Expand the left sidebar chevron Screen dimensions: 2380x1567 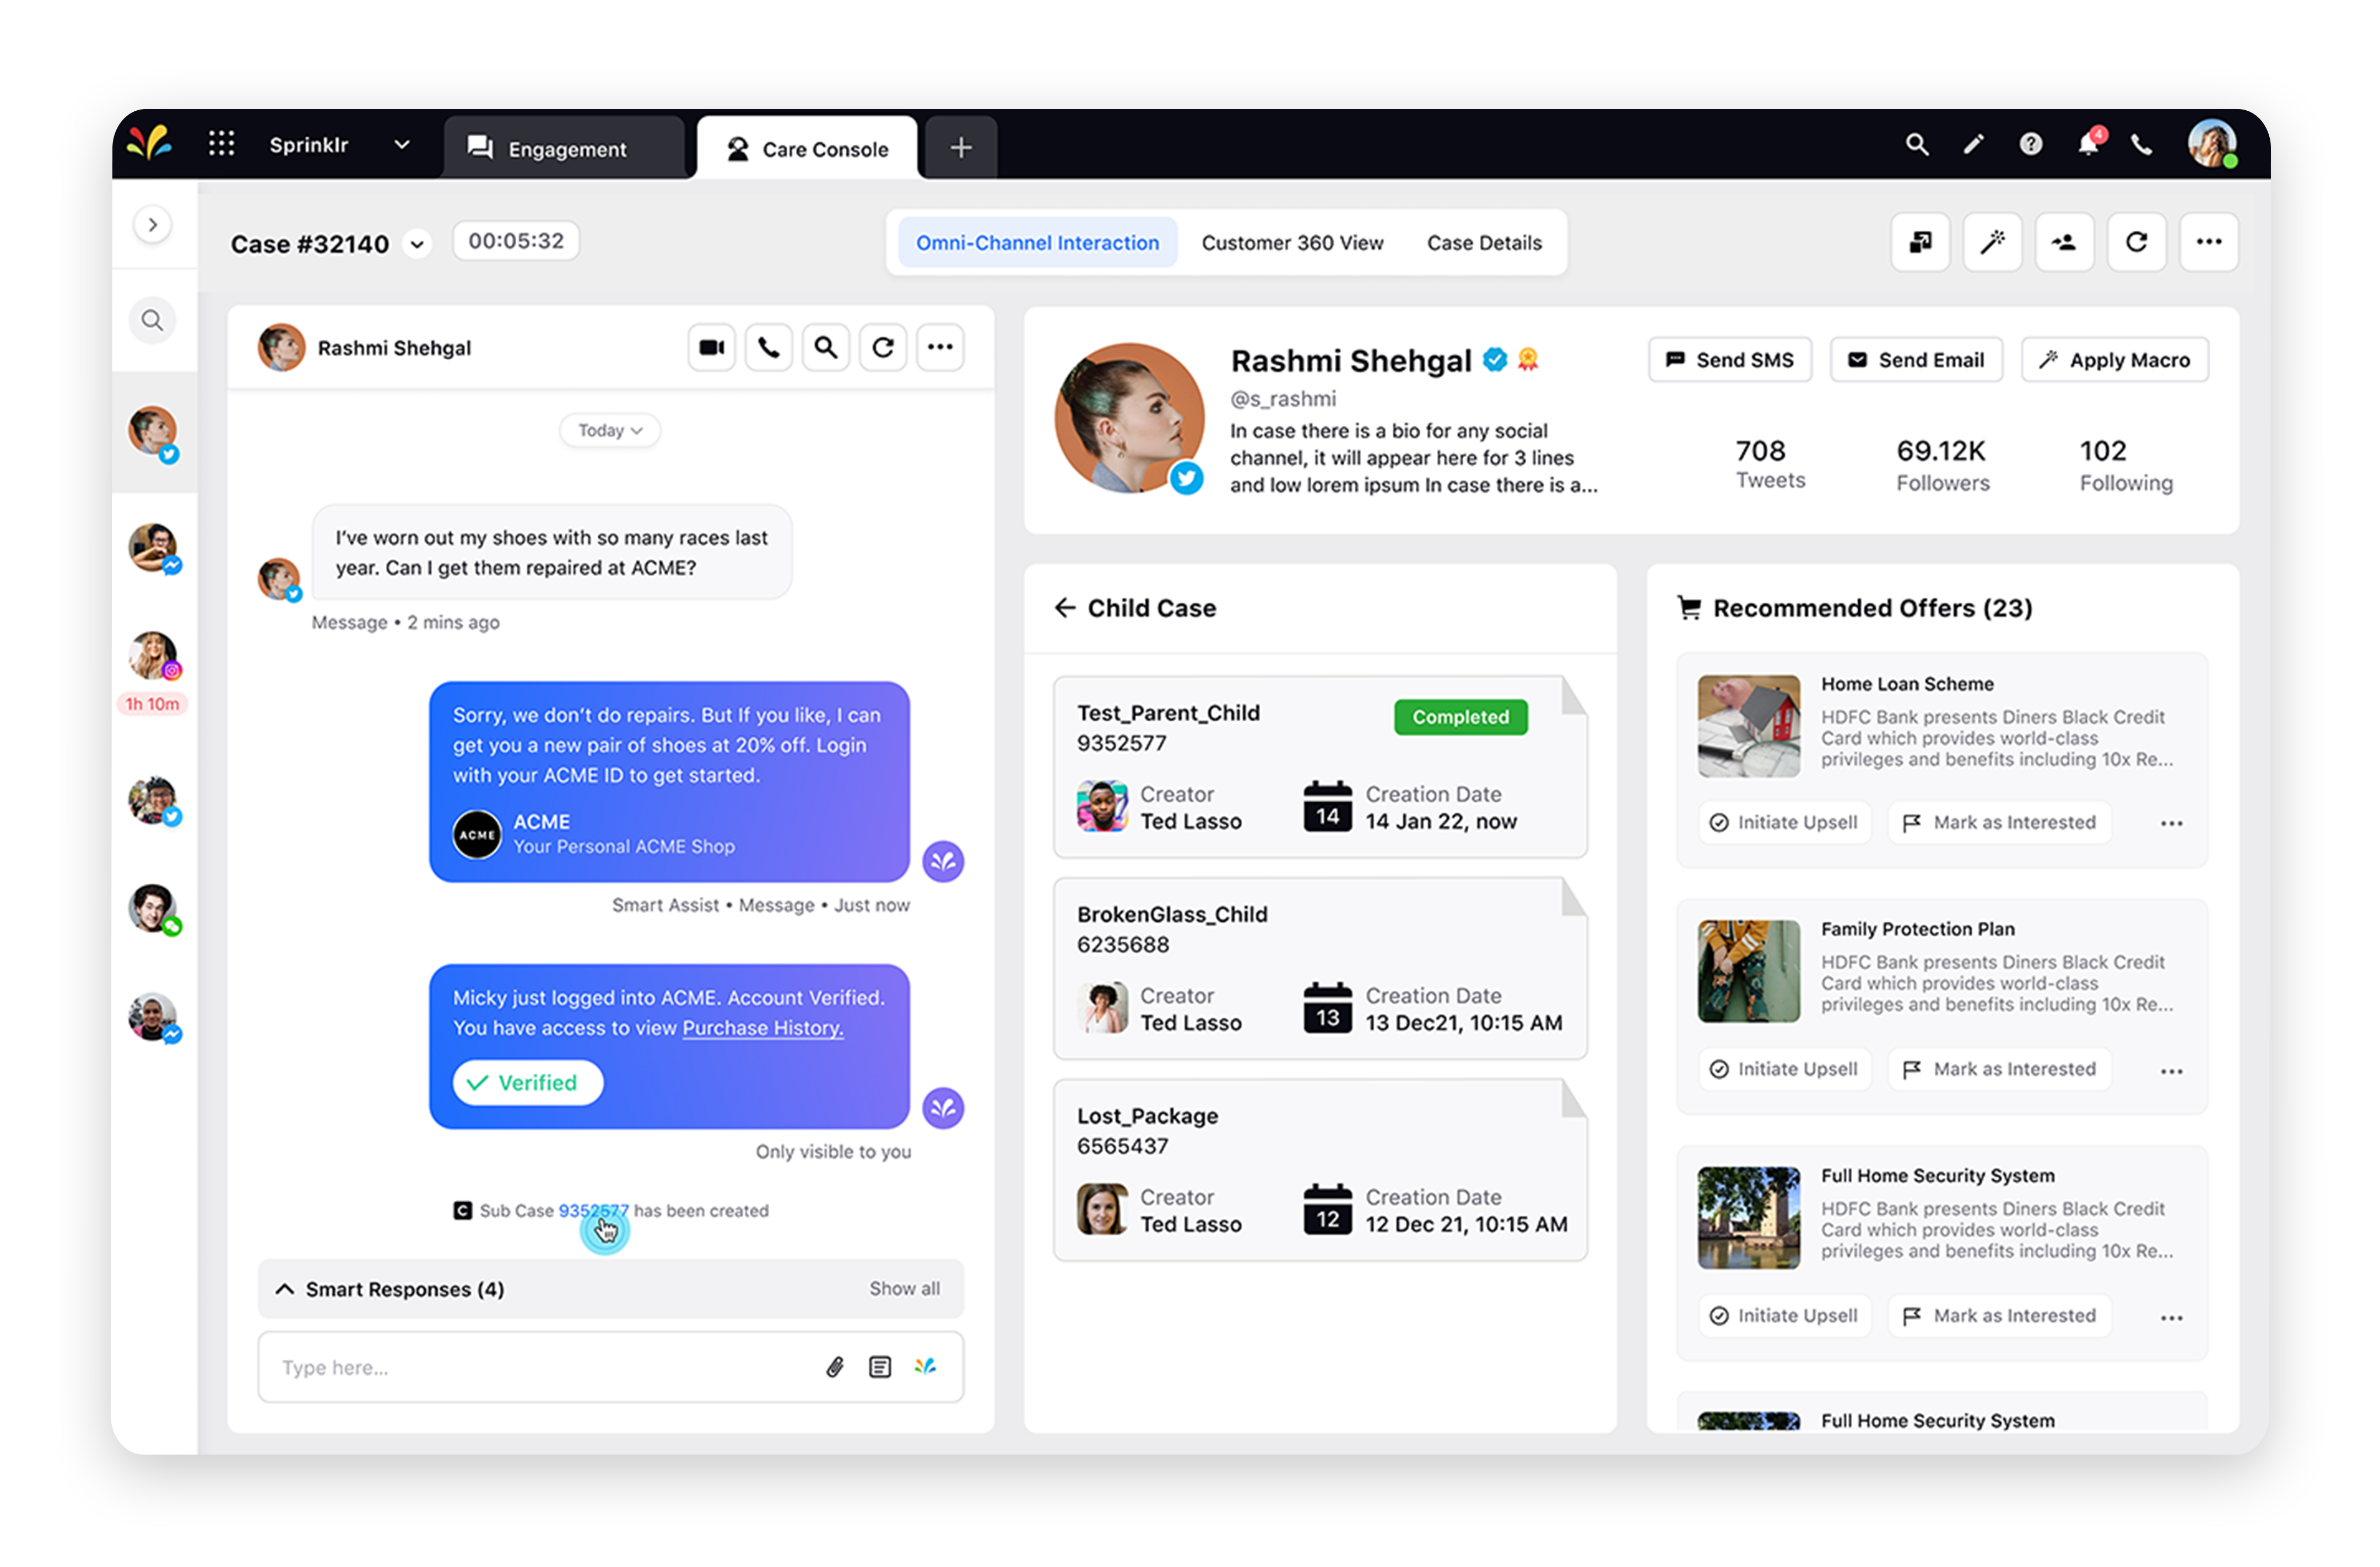coord(152,225)
